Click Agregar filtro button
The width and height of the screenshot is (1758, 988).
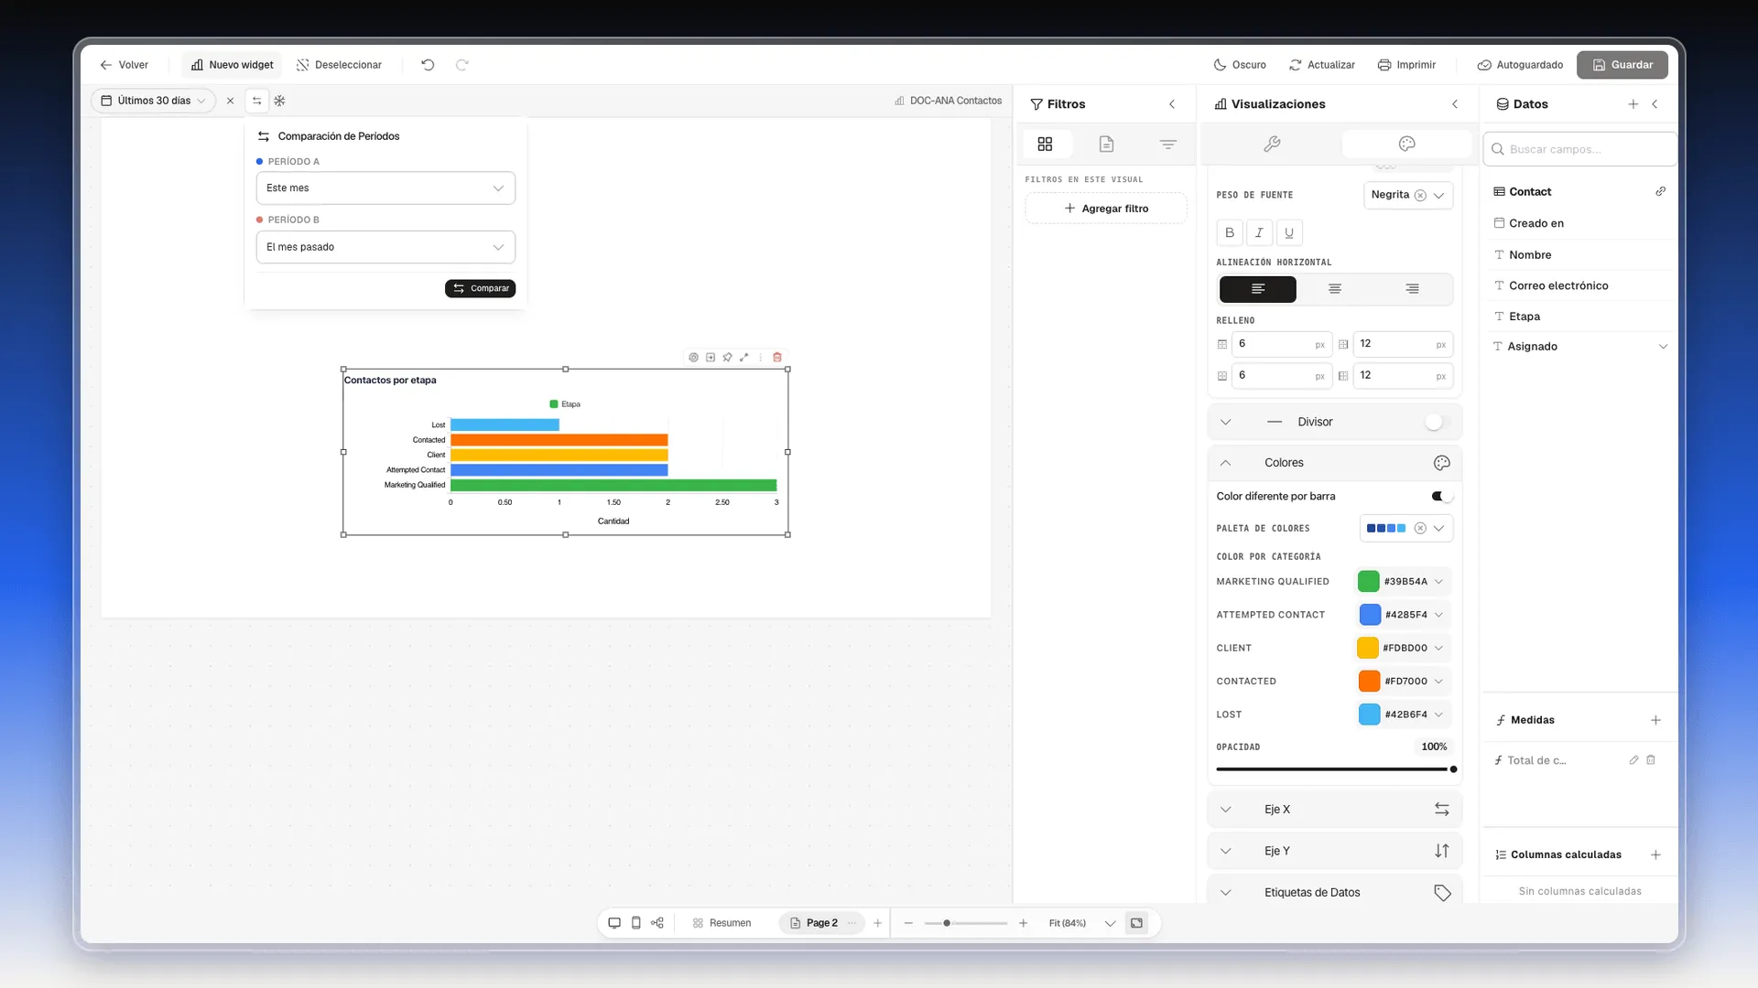click(x=1105, y=209)
